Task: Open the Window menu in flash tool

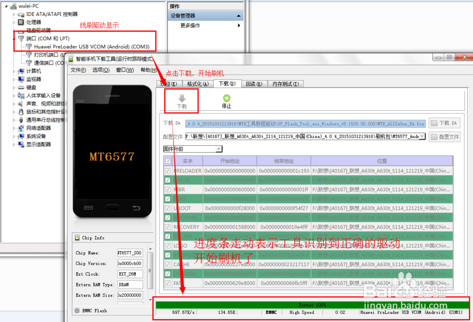Action: pos(125,70)
